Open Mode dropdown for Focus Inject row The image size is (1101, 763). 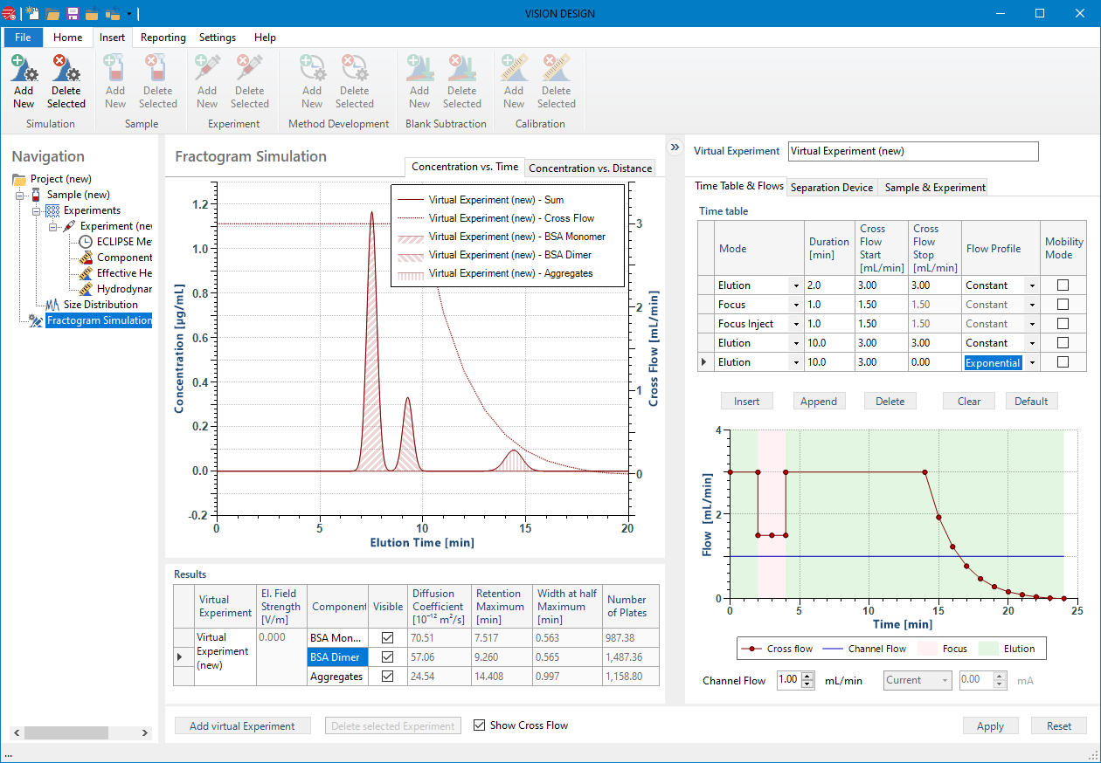click(795, 324)
